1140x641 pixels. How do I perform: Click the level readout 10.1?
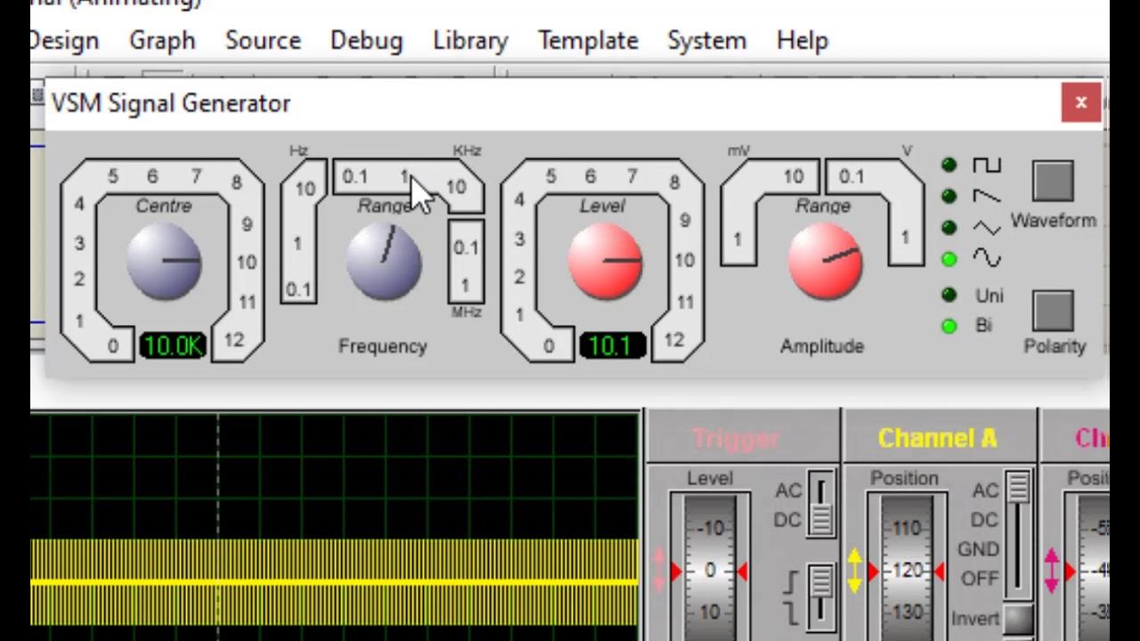611,345
